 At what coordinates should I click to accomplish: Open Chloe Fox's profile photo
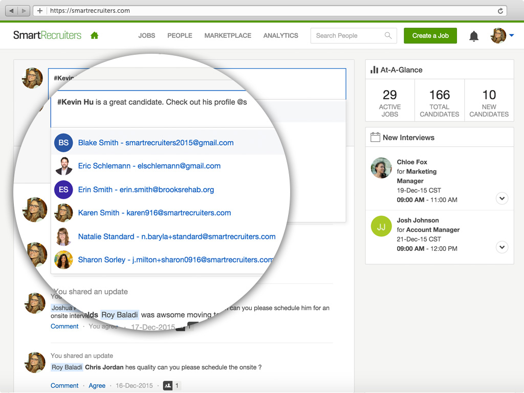381,168
